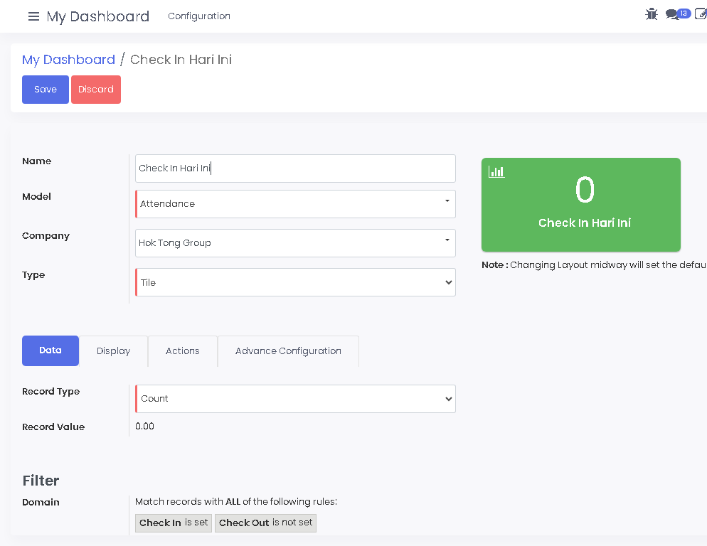Image resolution: width=707 pixels, height=546 pixels.
Task: Switch to the Actions tab
Action: click(182, 350)
